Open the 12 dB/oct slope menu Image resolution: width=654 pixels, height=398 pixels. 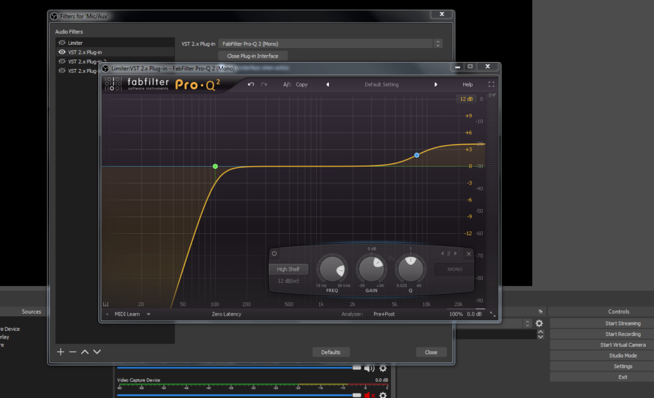(288, 280)
